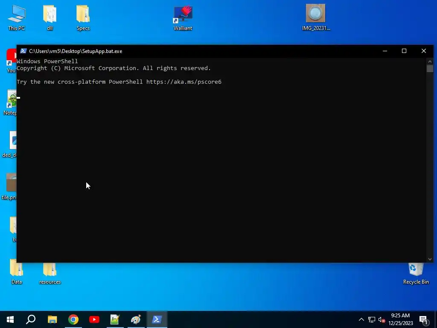Open the notification Action Center

click(423, 320)
